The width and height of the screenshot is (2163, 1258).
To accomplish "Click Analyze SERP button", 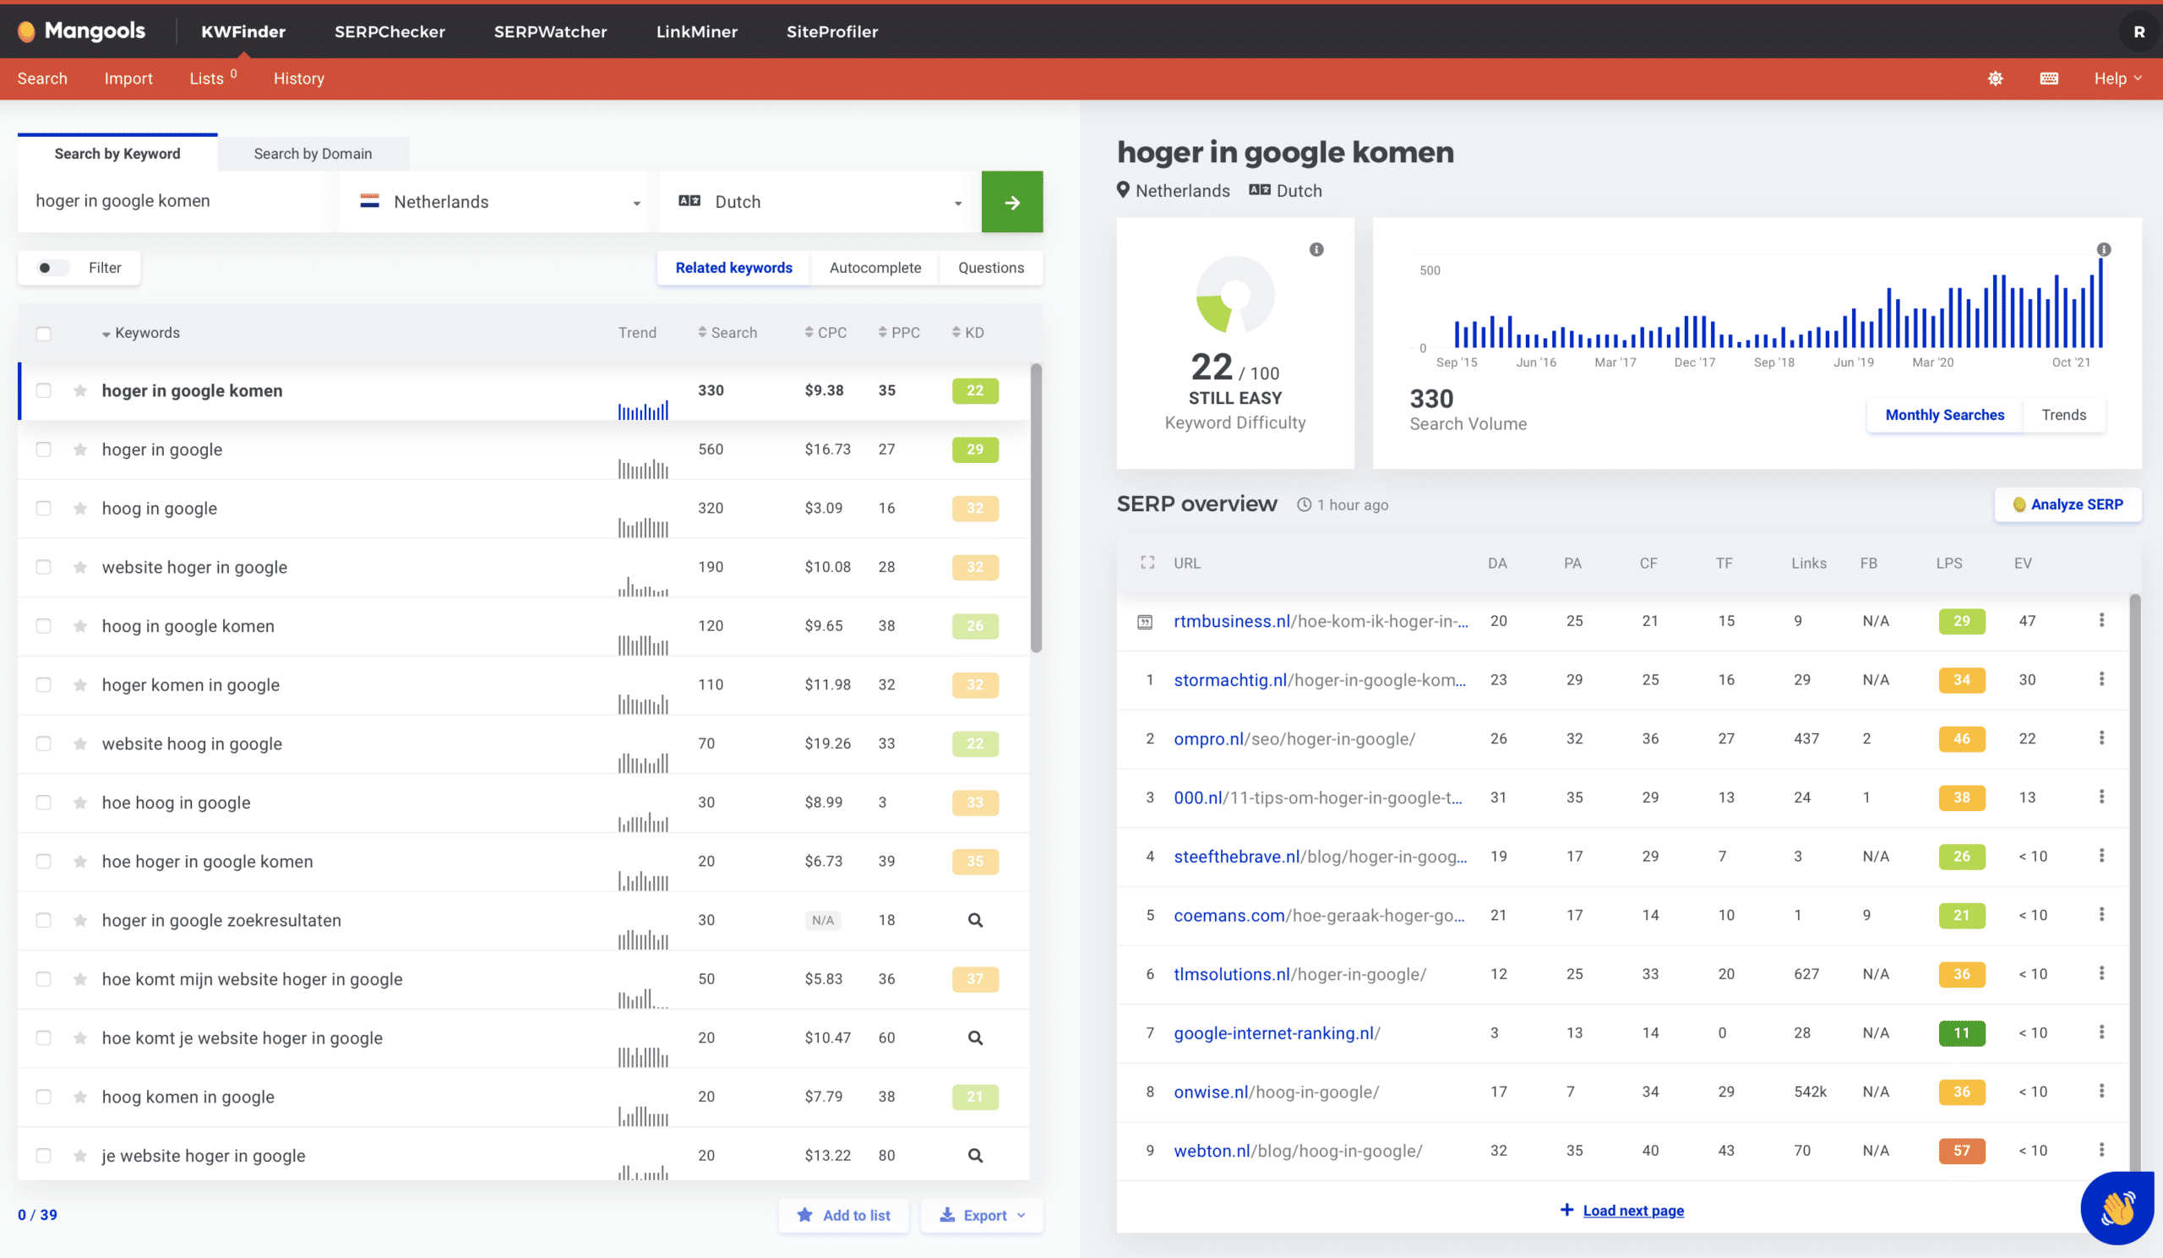I will [x=2067, y=504].
